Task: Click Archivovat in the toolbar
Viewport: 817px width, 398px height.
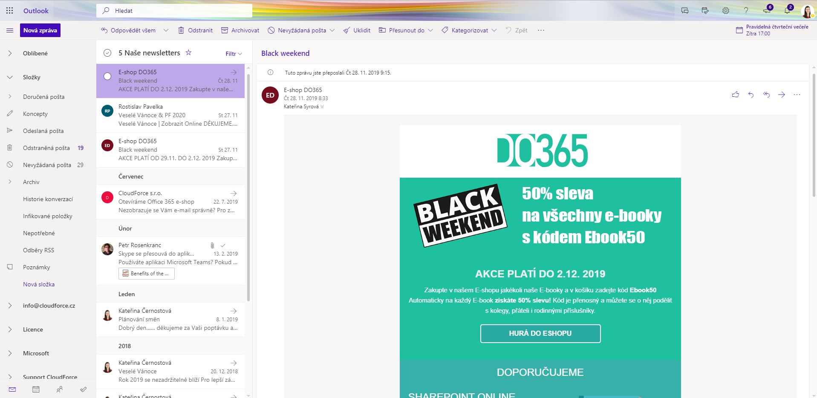Action: [x=240, y=30]
